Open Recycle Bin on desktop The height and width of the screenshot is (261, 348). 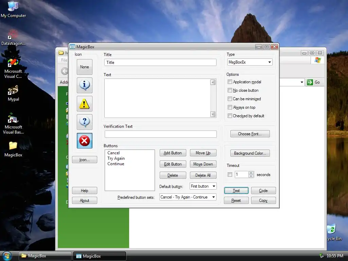334,232
